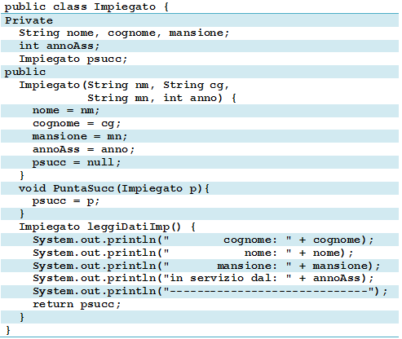Image resolution: width=402 pixels, height=339 pixels.
Task: Place cursor on 'int annoAss;' line
Action: [x=60, y=46]
